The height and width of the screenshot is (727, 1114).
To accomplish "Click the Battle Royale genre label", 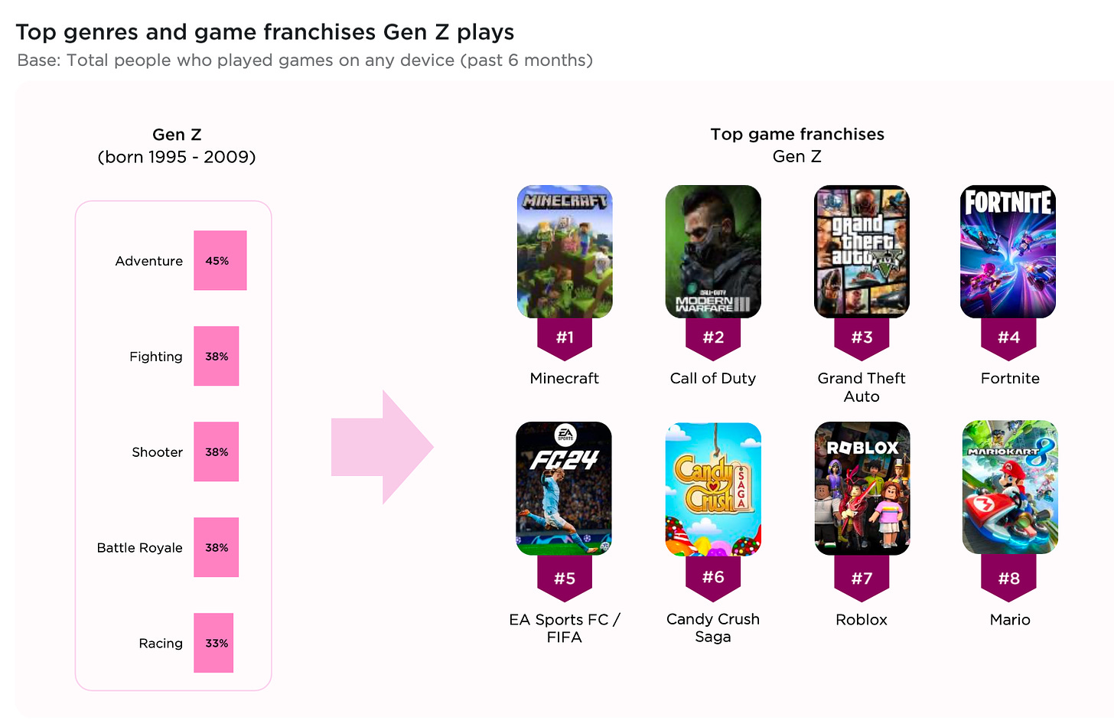I will coord(140,548).
